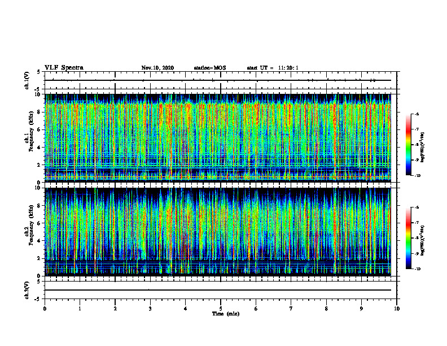Click the ch.3 voltage waveform trace
Viewport: 447px width, 346px height.
click(x=218, y=290)
